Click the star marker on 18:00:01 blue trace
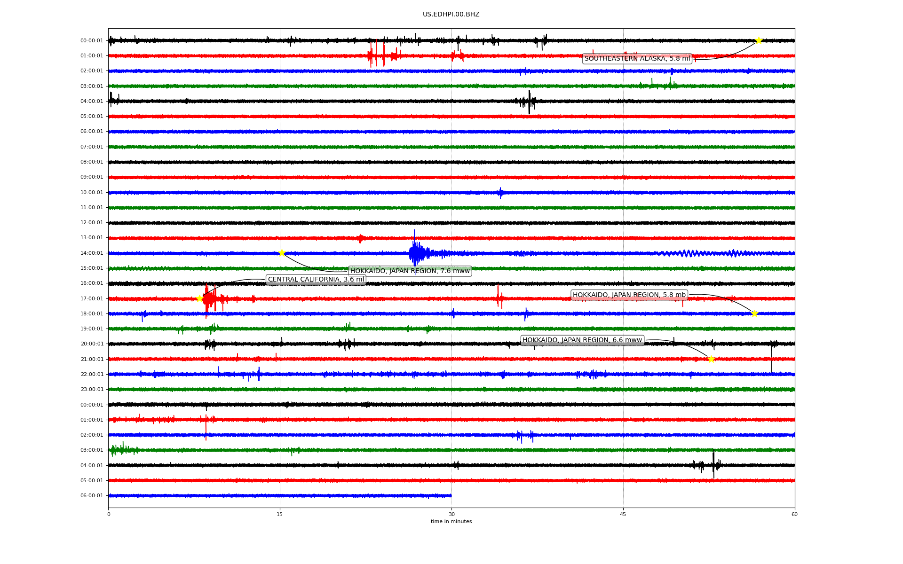Viewport: 903px width, 564px height. pyautogui.click(x=754, y=313)
